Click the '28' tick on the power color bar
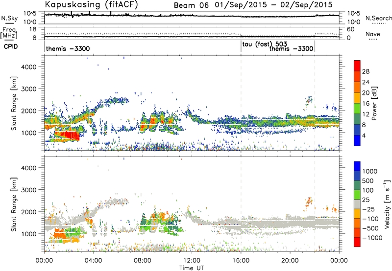 pos(366,71)
